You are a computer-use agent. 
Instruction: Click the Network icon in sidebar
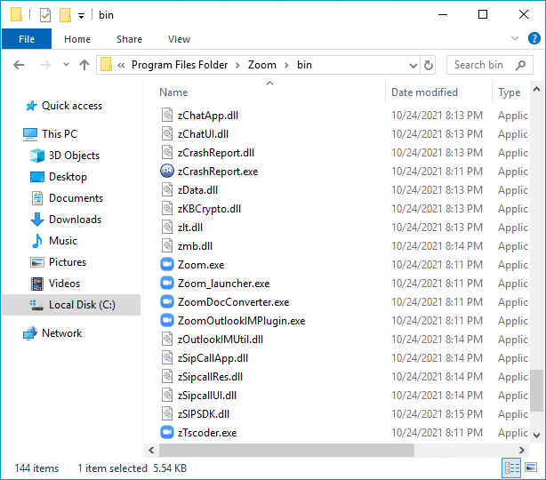click(30, 333)
